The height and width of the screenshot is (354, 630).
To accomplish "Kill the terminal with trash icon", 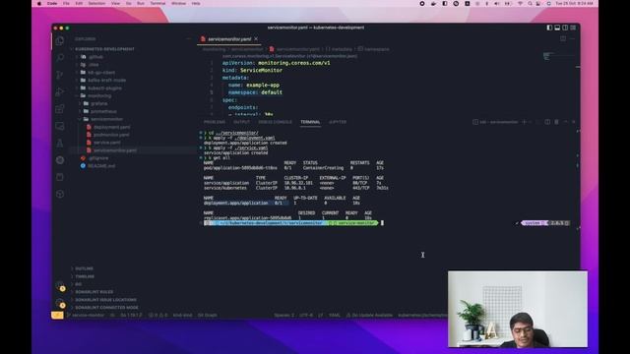I will tap(556, 122).
